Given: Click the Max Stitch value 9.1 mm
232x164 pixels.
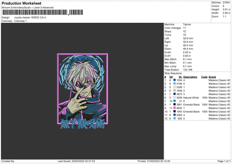Looking at the screenshot, I should (x=187, y=59).
